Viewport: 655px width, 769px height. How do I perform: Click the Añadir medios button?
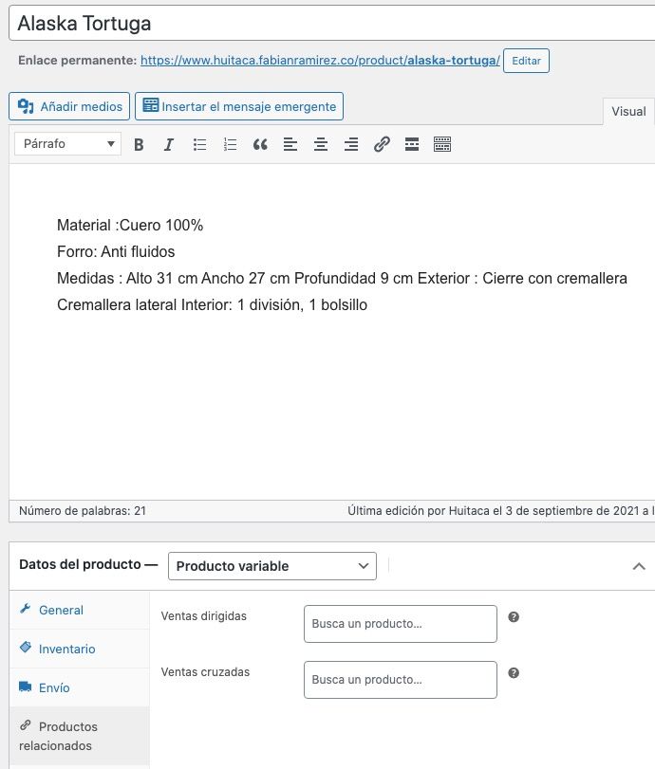[x=69, y=106]
